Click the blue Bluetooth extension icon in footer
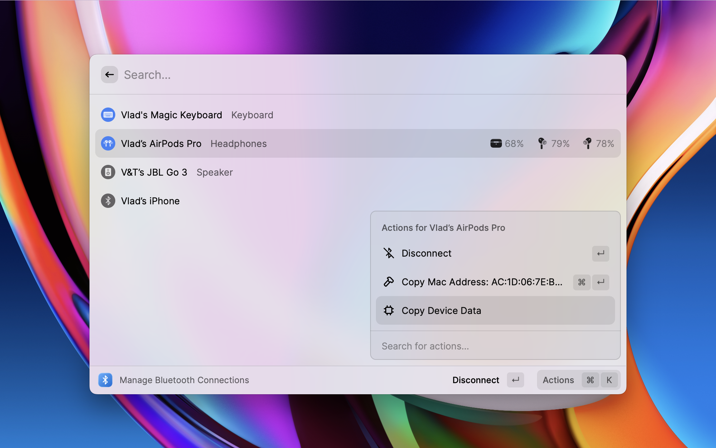Screen dimensions: 716x448 (x=105, y=380)
